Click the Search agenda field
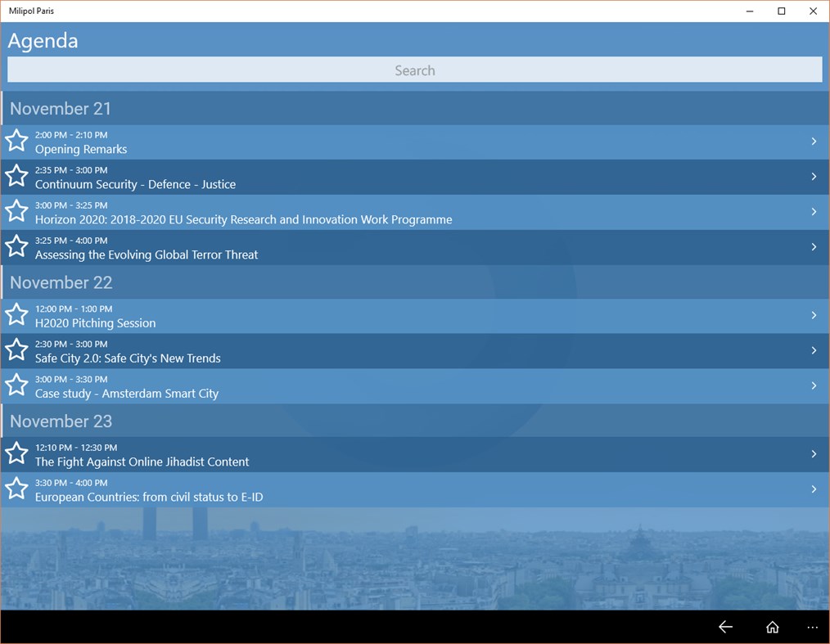830x644 pixels. tap(414, 70)
